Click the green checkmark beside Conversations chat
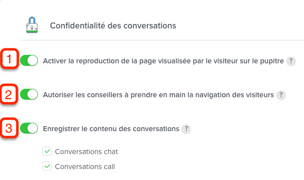This screenshot has height=180, width=304. 47,151
